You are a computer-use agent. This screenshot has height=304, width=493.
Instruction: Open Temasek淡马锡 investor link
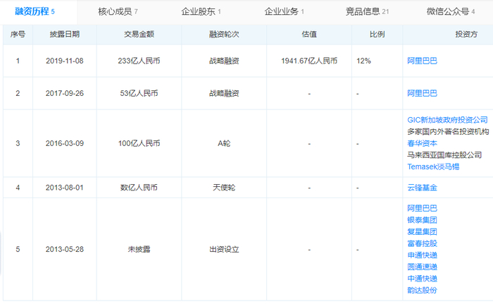433,166
